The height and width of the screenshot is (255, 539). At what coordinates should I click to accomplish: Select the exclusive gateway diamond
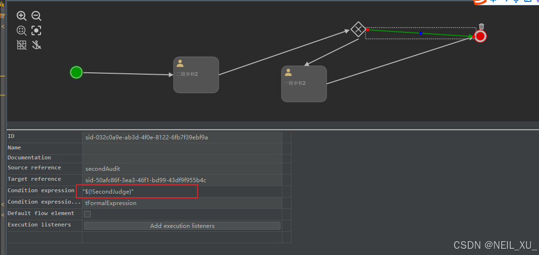(x=358, y=29)
